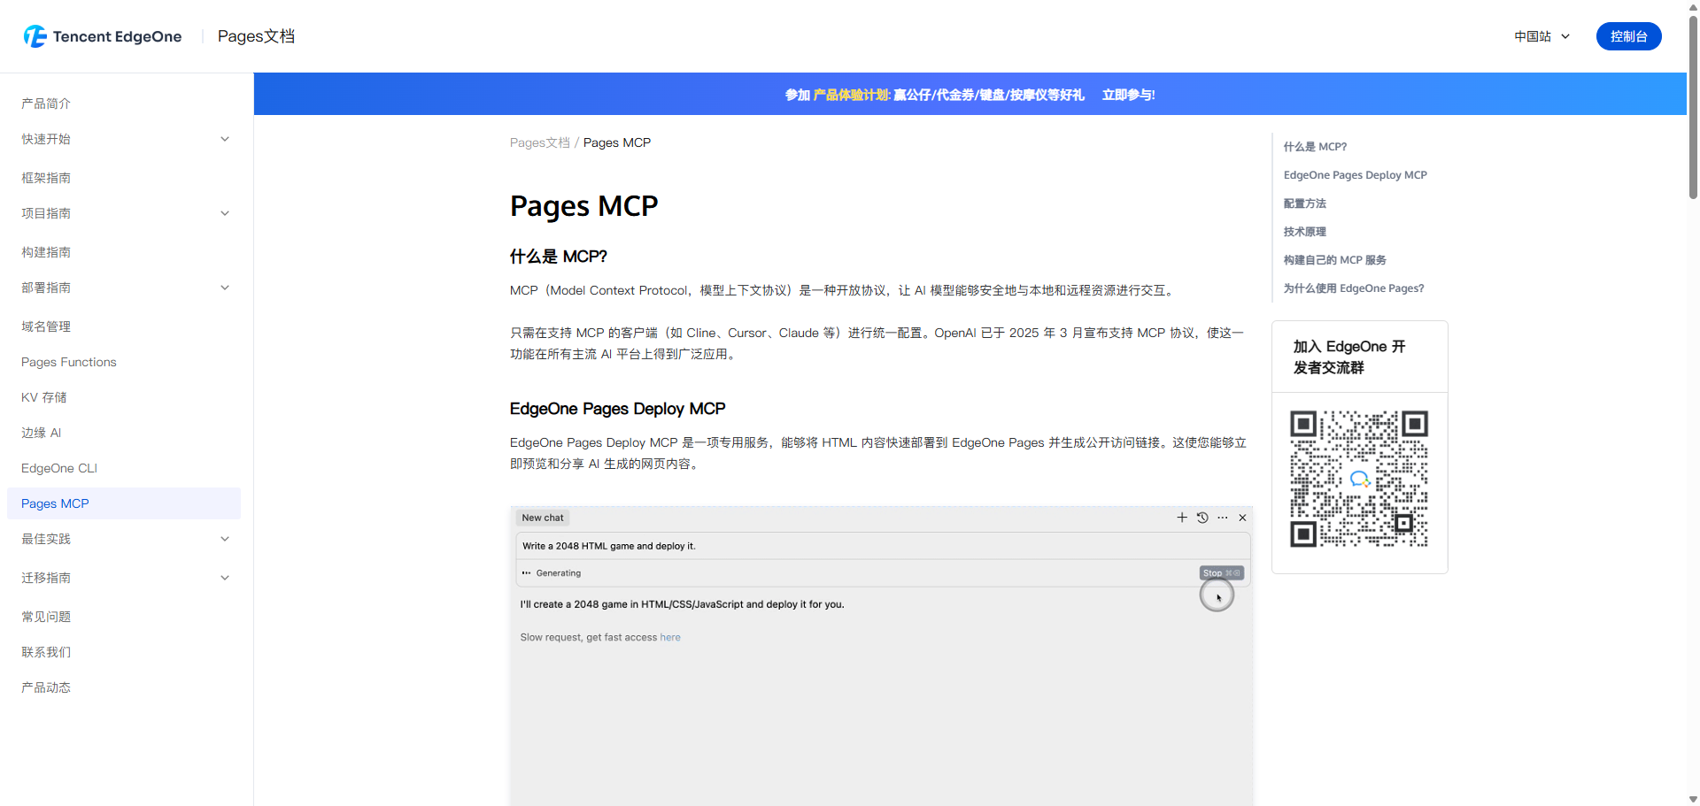This screenshot has width=1700, height=806.
Task: Select 项目指南 sidebar entry
Action: click(46, 213)
